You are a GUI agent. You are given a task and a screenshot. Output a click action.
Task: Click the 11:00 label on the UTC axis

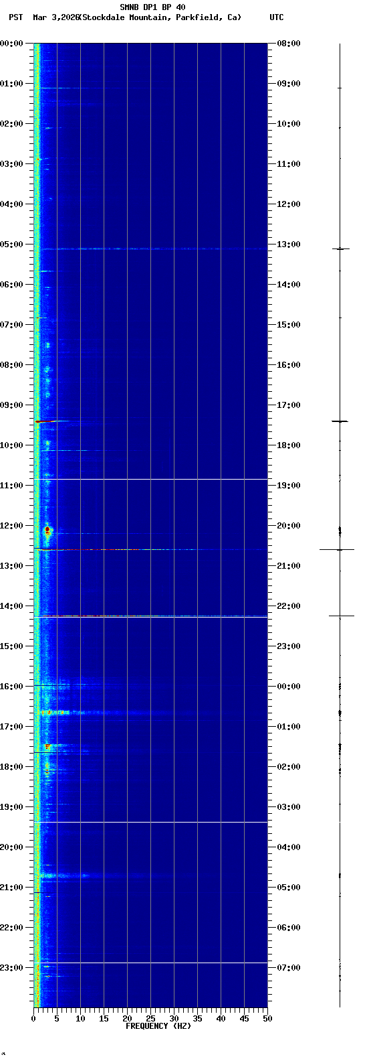(289, 164)
